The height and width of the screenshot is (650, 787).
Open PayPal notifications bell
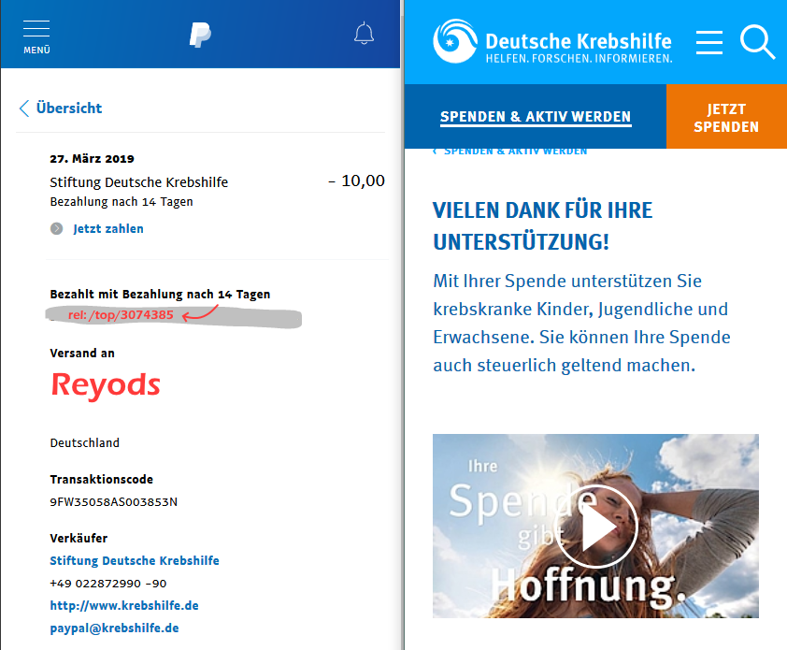click(x=364, y=34)
